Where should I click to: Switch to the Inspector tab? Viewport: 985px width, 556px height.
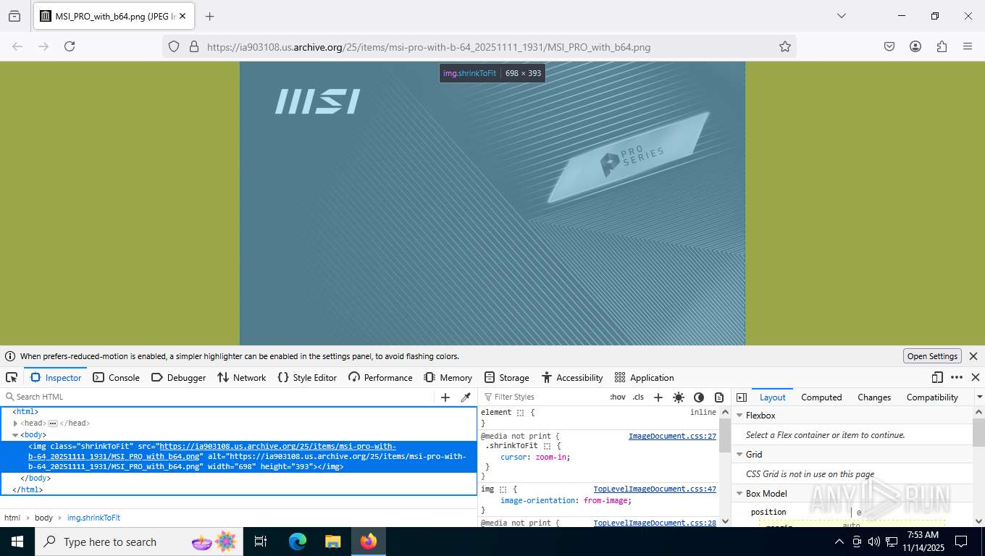pyautogui.click(x=56, y=378)
